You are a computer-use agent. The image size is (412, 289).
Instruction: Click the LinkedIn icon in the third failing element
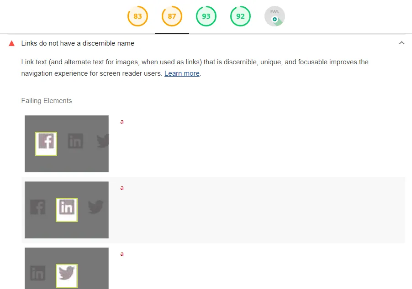[37, 274]
